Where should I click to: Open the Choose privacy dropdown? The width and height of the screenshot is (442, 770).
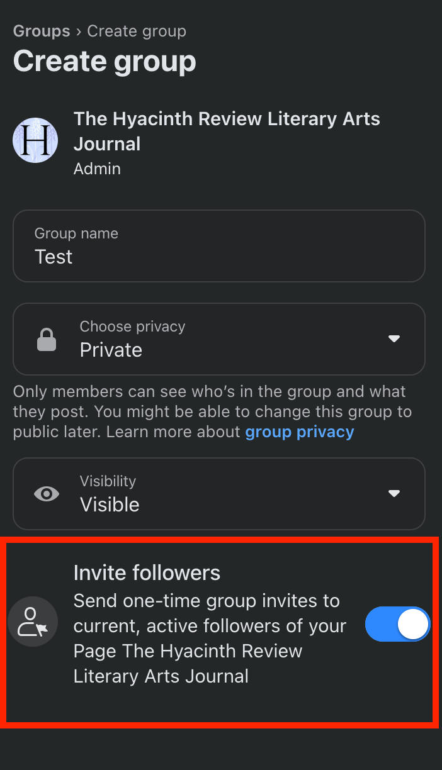pyautogui.click(x=218, y=339)
